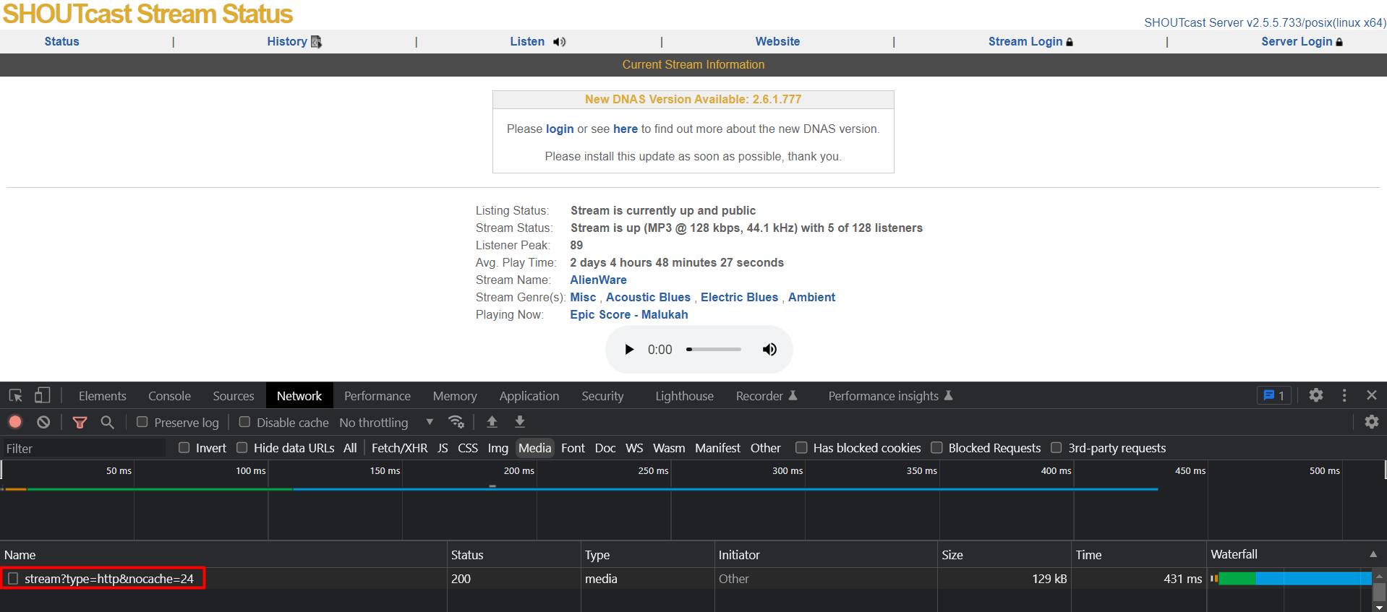
Task: Open the Electric Blues genre link
Action: pos(739,297)
